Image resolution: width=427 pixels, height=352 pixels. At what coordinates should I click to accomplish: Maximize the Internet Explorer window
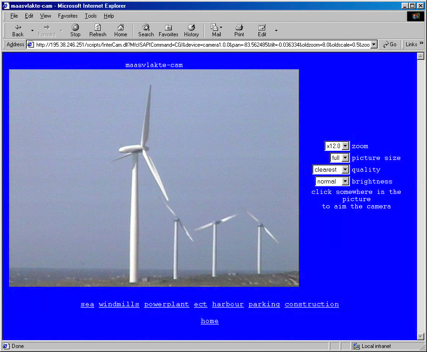point(412,6)
